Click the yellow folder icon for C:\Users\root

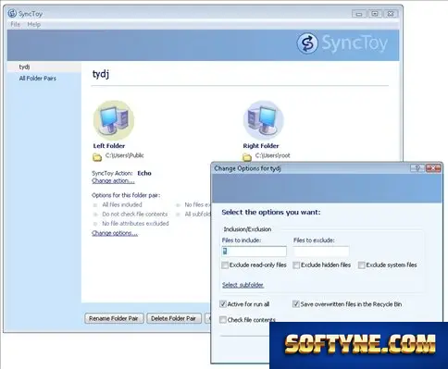click(x=247, y=157)
